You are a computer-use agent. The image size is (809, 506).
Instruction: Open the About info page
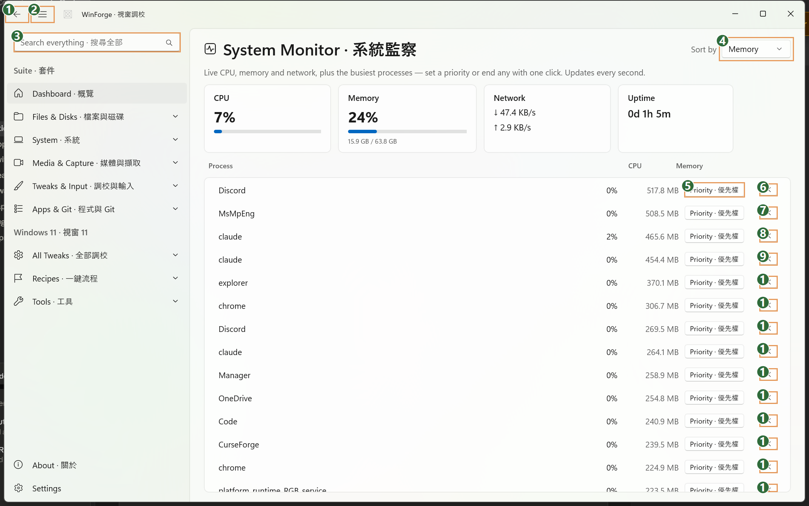97,465
